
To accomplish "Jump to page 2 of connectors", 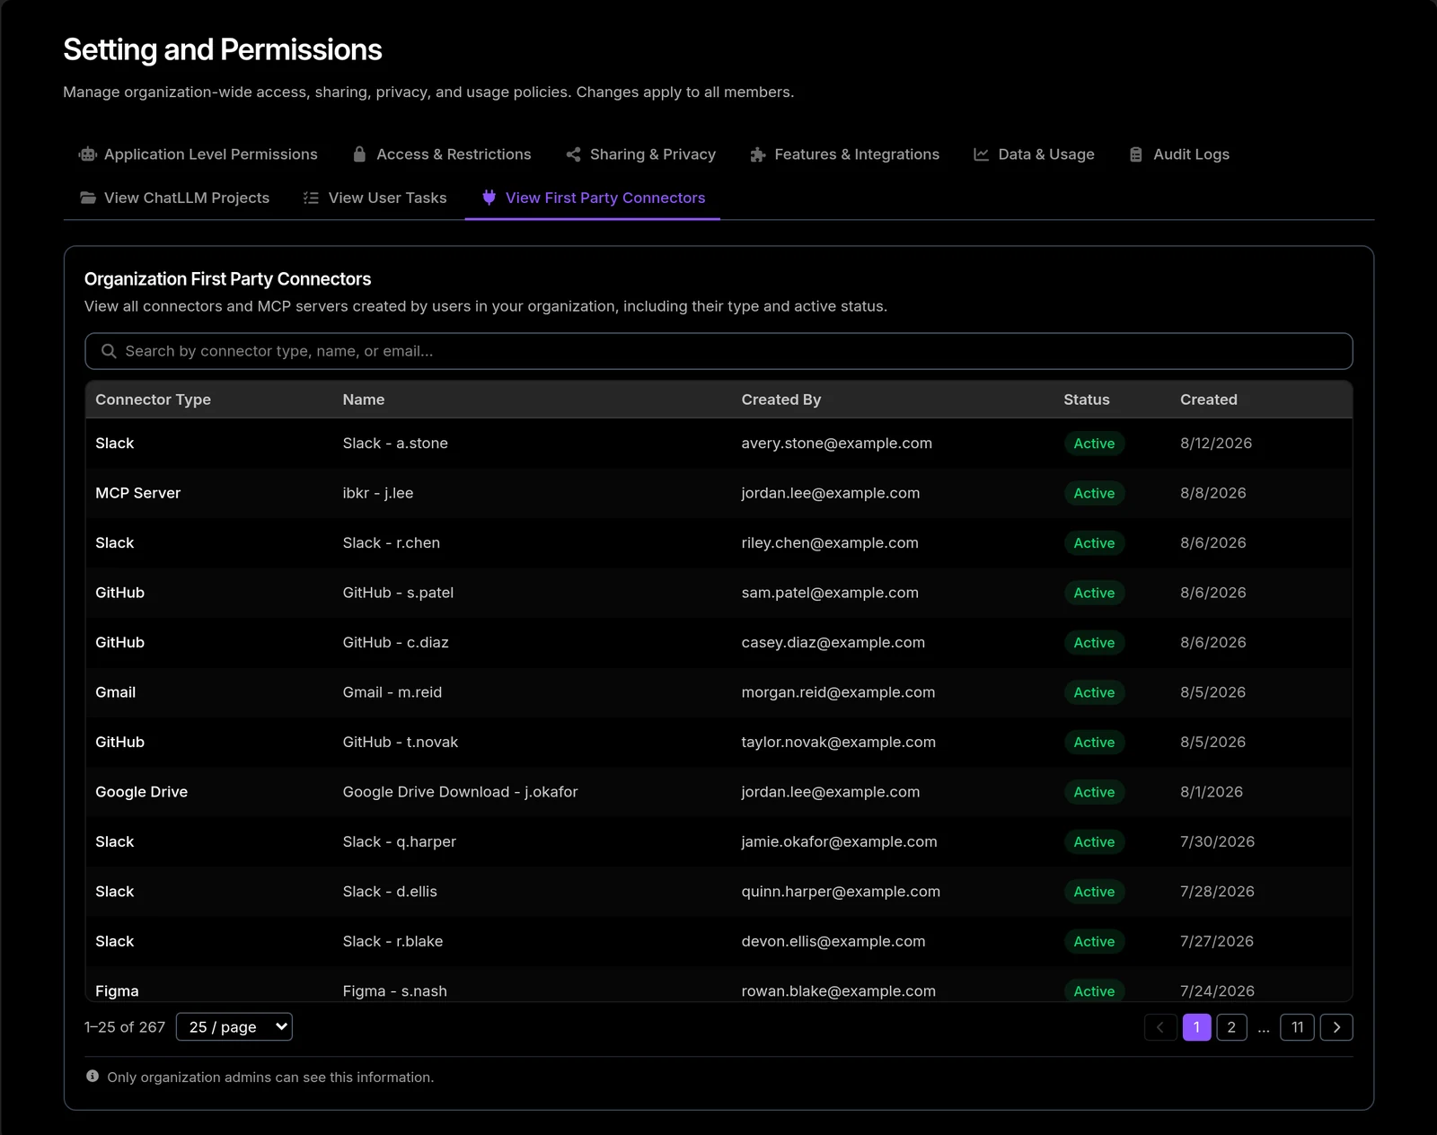I will (1231, 1027).
